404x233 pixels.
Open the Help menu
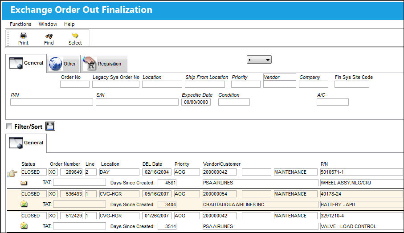point(69,24)
